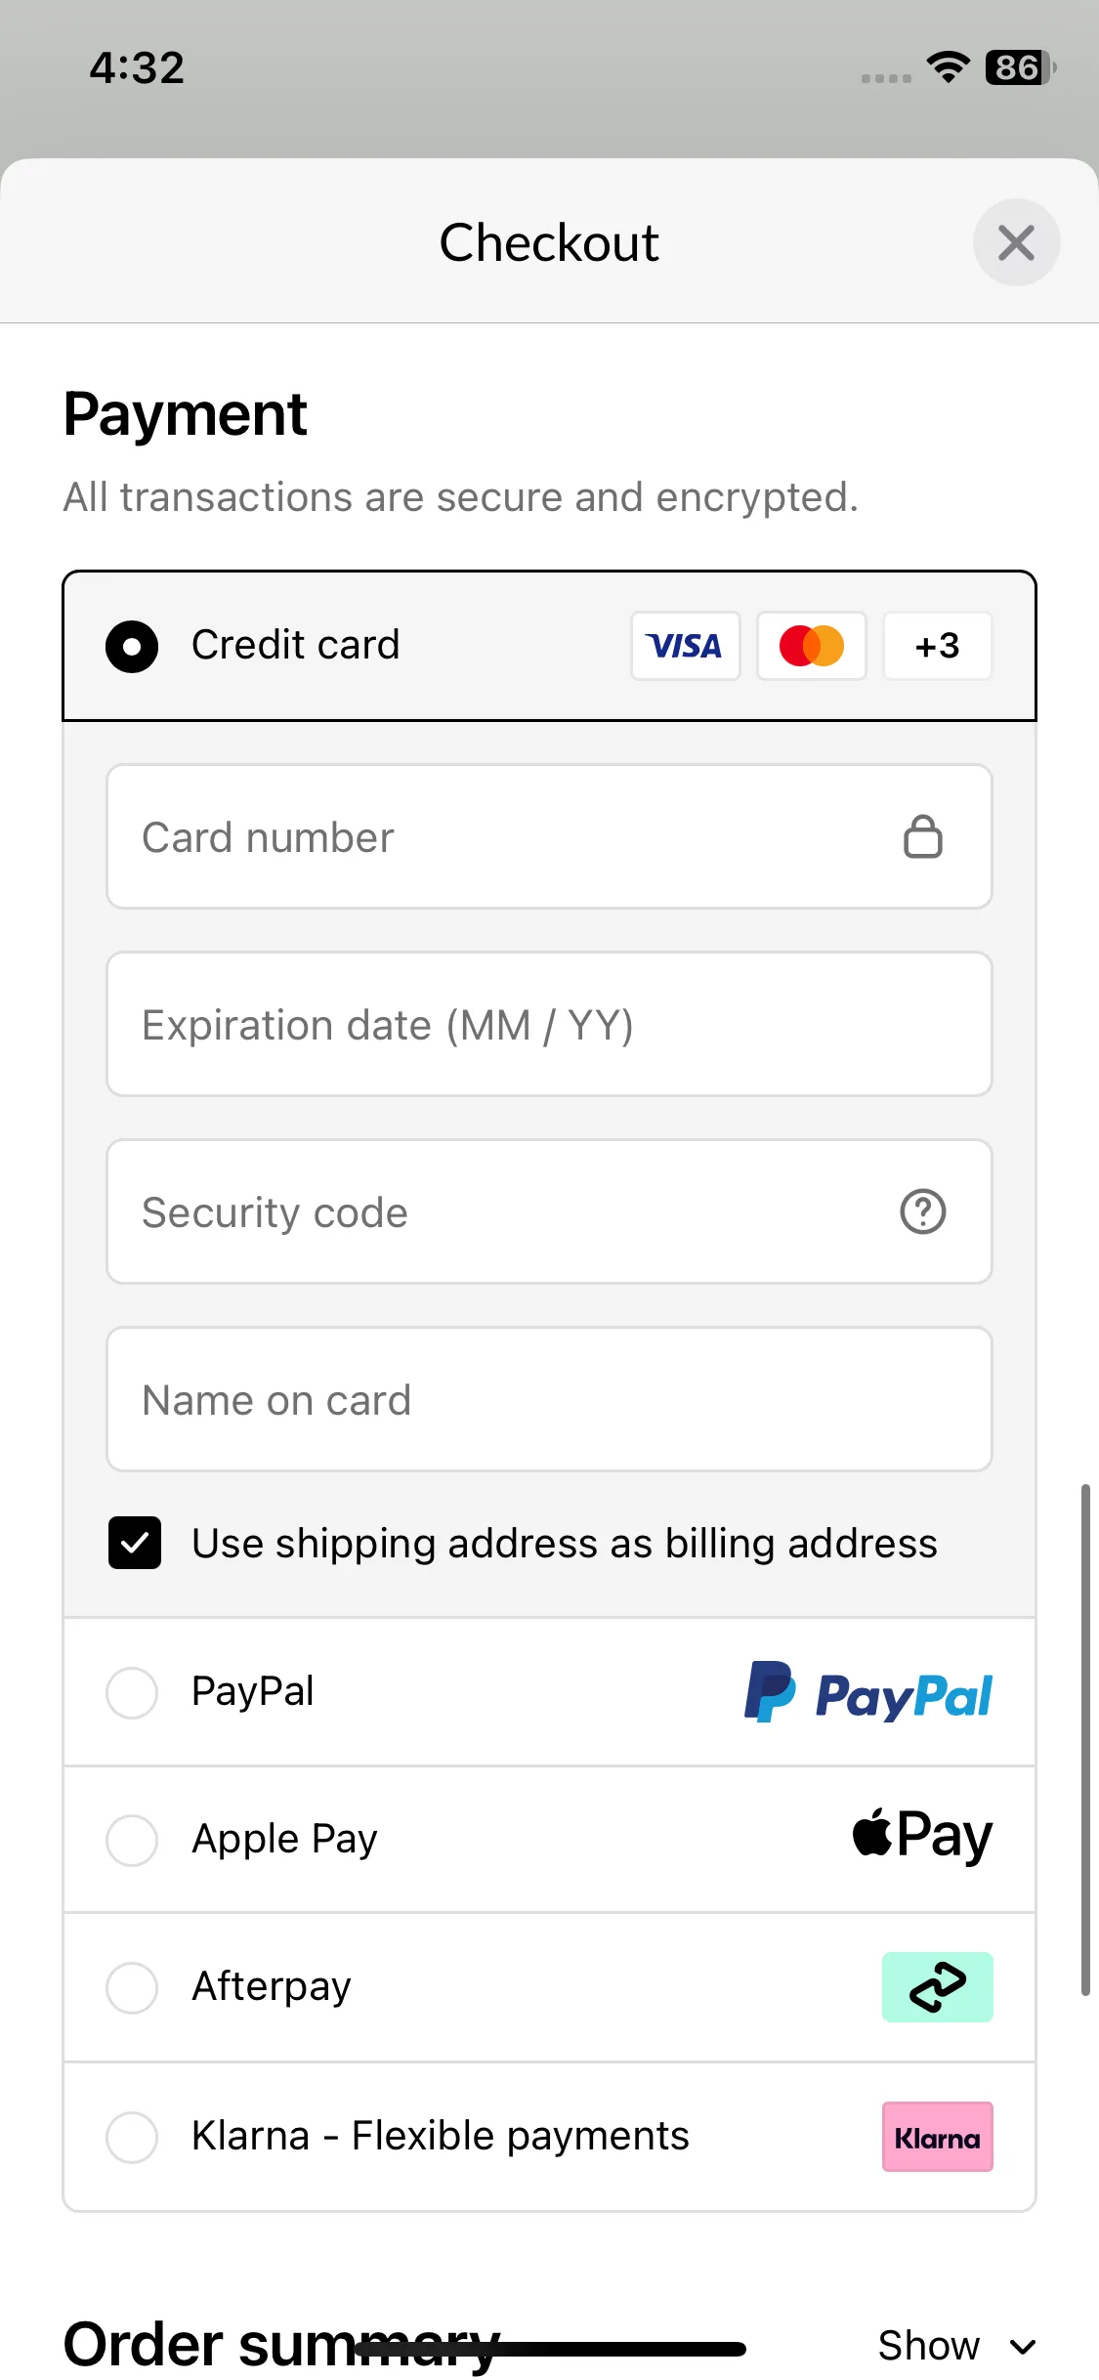Open the security code help question mark
The image size is (1099, 2380).
coord(923,1211)
